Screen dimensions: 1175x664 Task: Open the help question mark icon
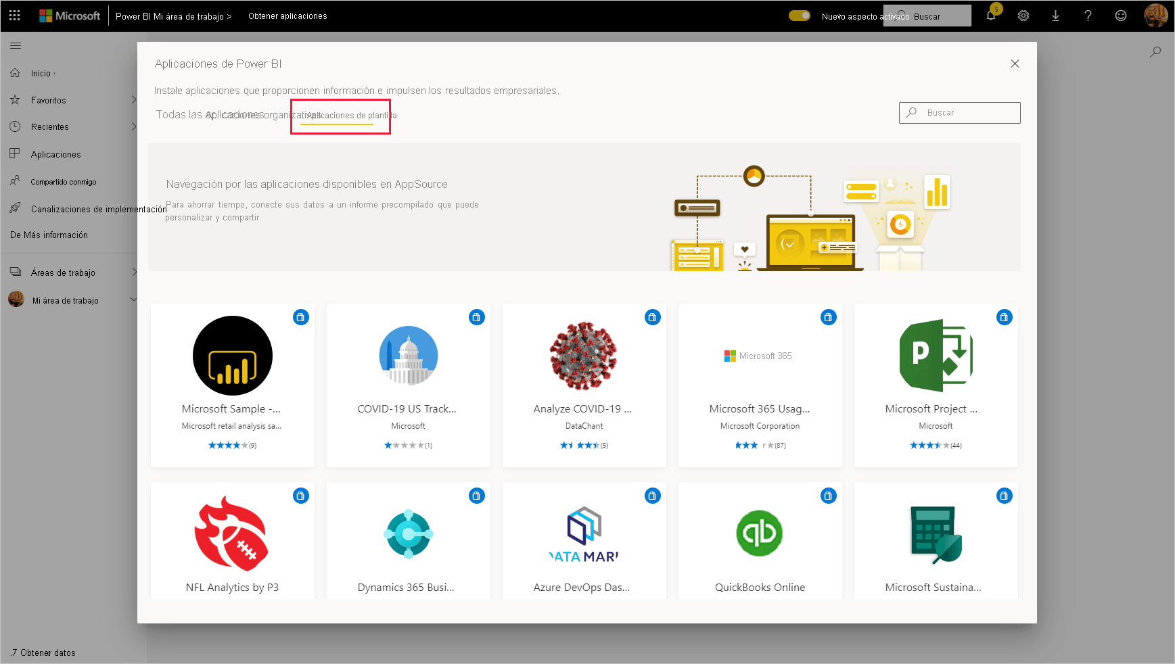click(x=1088, y=16)
